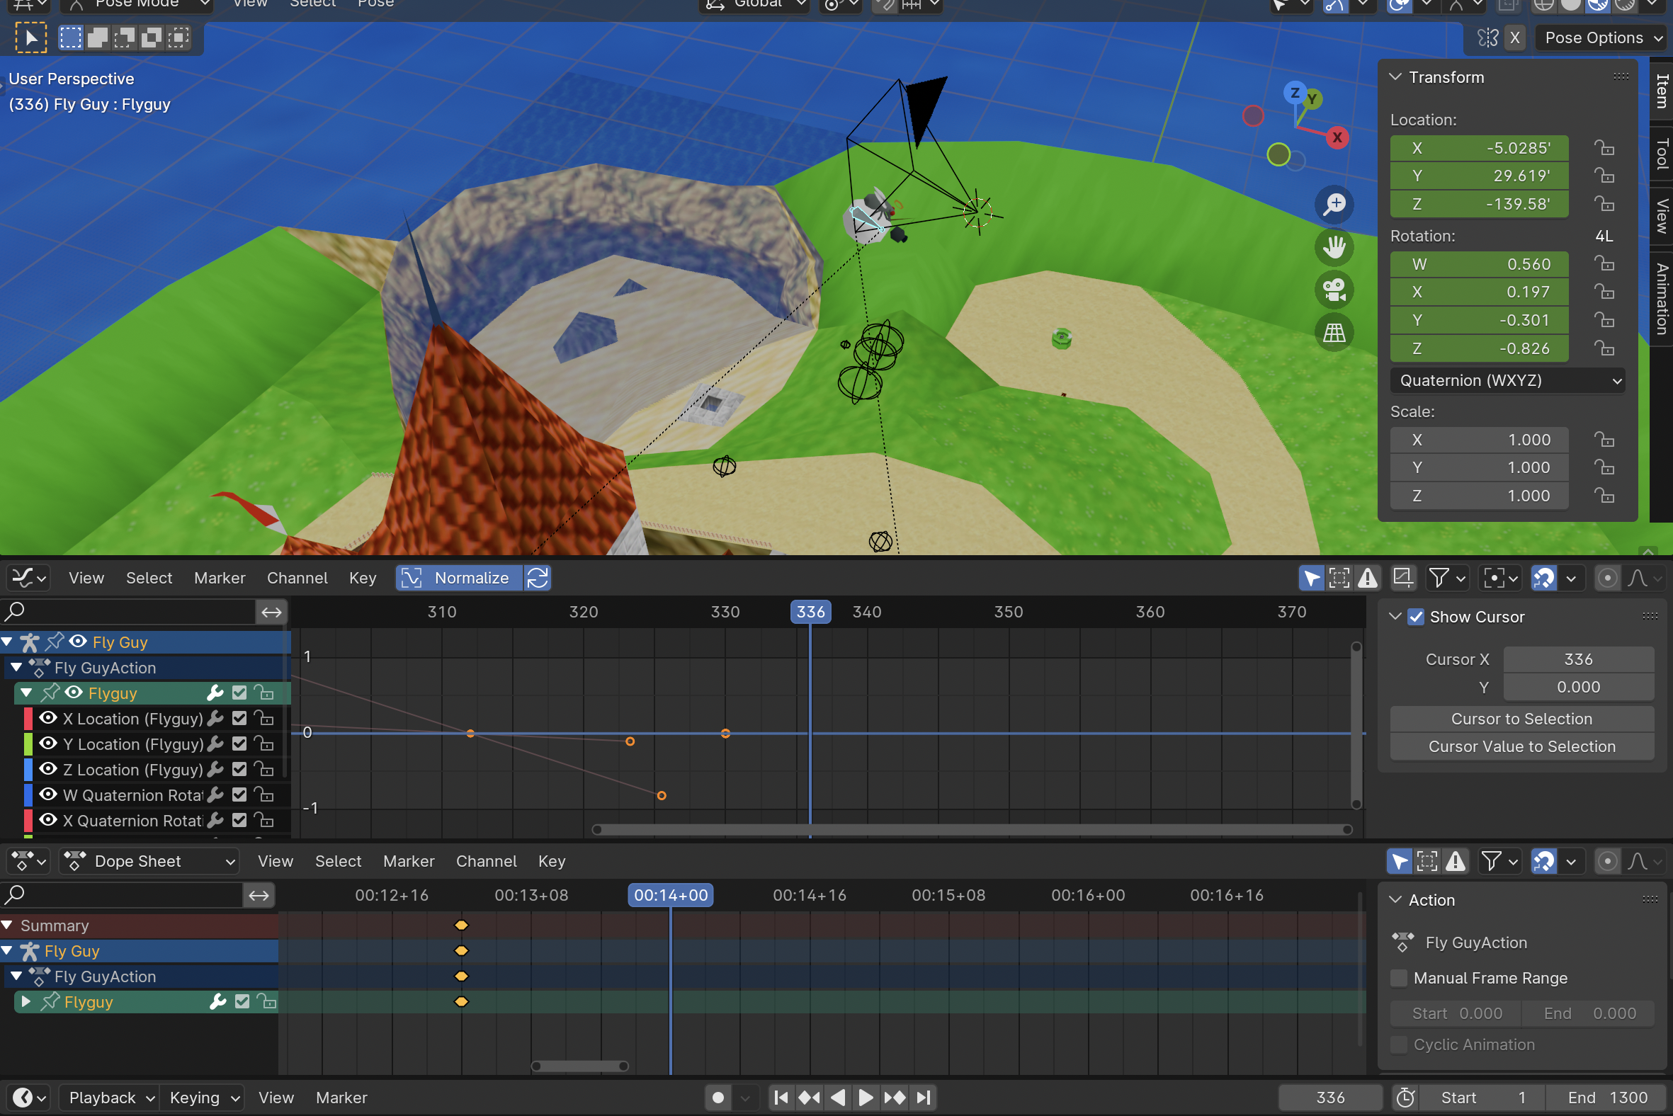
Task: Enable the Manual Frame Range checkbox
Action: coord(1399,978)
